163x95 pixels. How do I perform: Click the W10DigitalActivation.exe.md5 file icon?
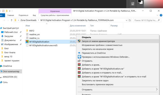(x=27, y=45)
